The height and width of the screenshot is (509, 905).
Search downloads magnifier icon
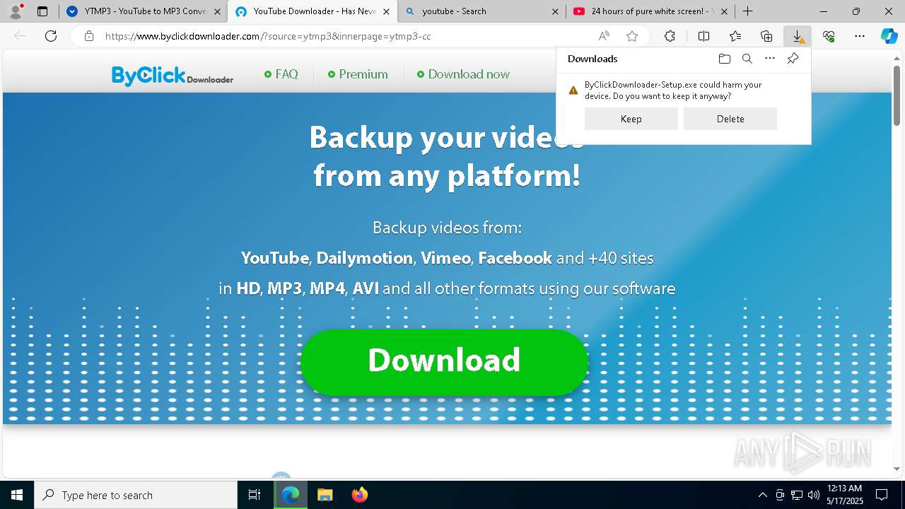747,59
